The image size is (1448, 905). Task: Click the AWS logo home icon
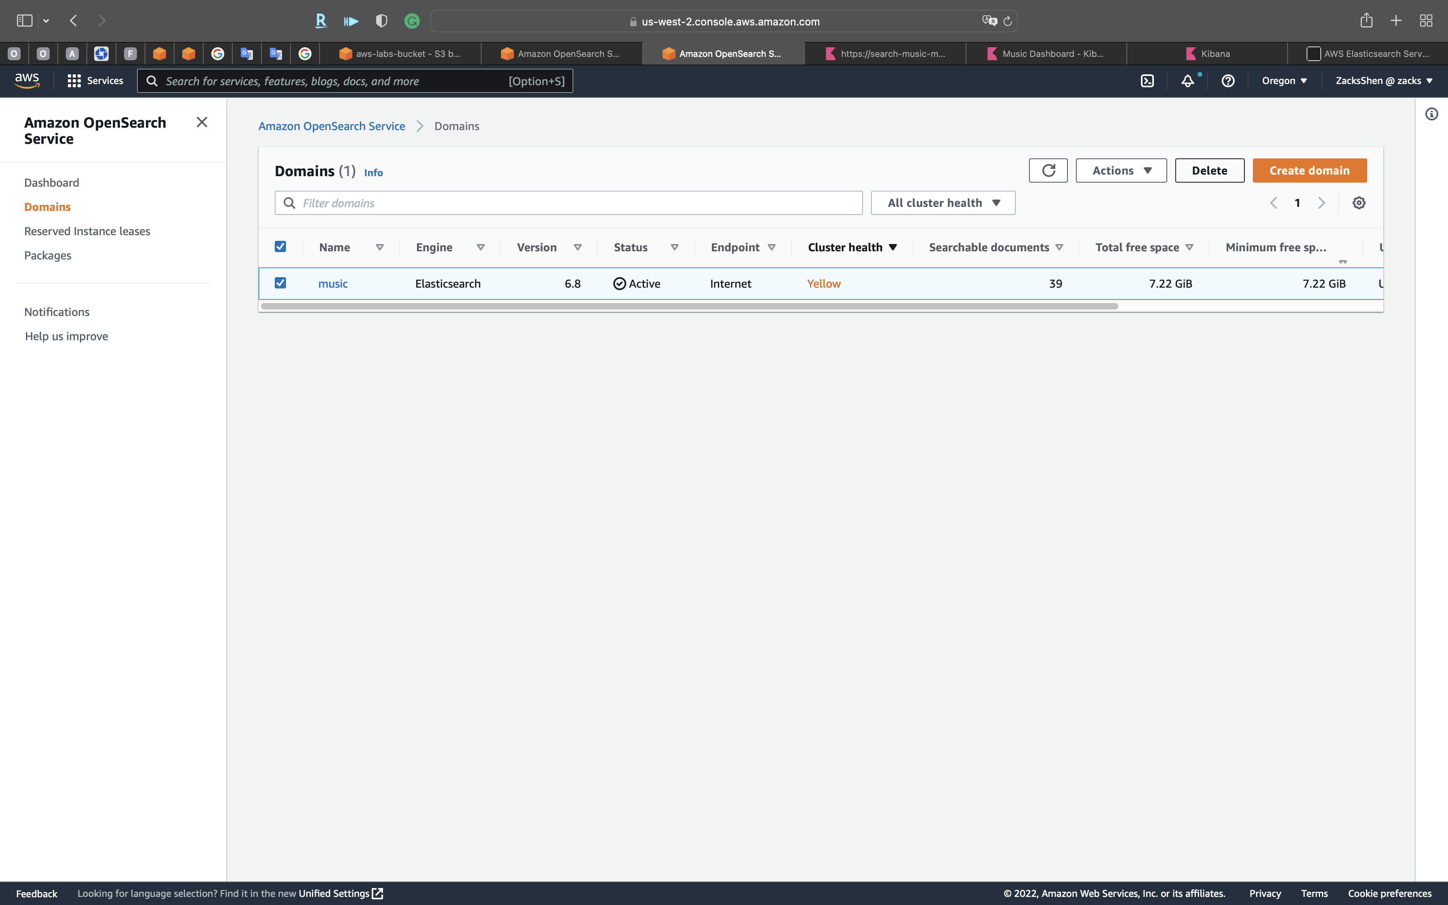coord(27,81)
